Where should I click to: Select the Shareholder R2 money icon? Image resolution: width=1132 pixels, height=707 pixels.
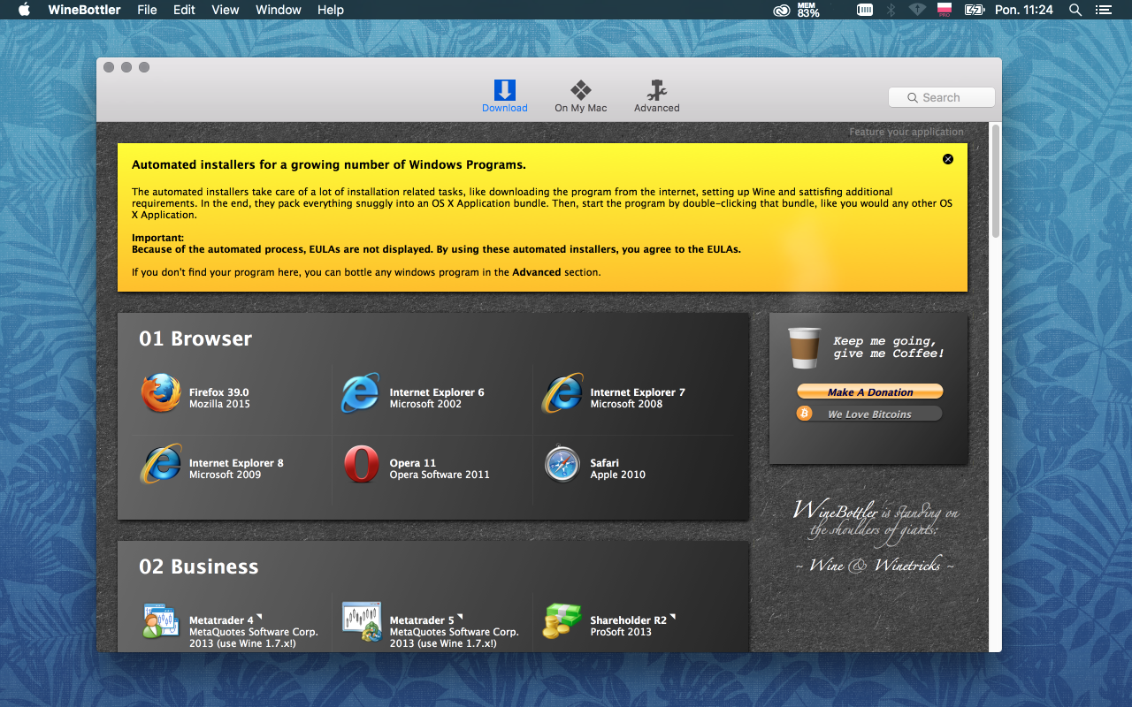click(562, 621)
